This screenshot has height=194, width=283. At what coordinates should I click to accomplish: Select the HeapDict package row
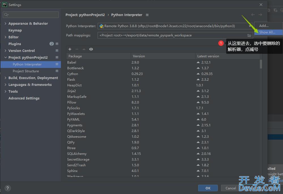[163, 85]
